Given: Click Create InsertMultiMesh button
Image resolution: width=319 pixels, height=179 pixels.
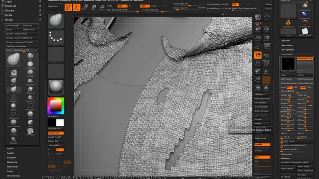Looking at the screenshot, I should point(22,38).
